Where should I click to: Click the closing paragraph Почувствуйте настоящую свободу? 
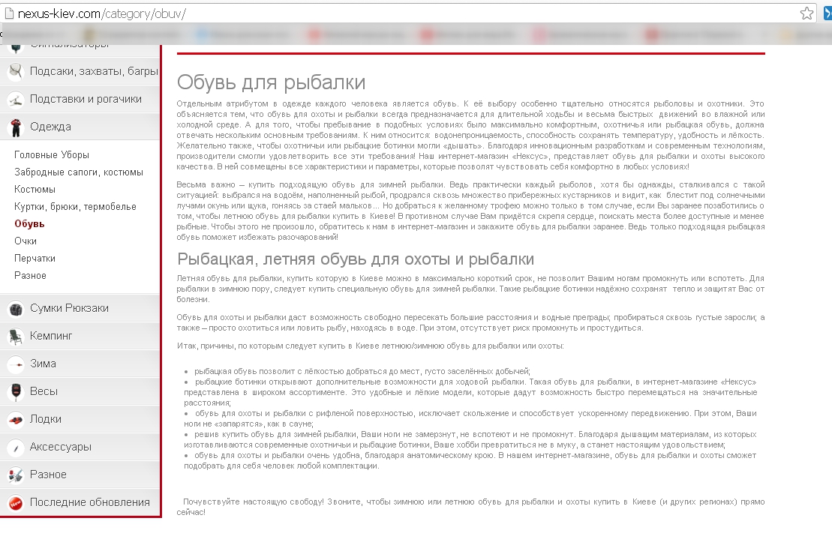(470, 507)
